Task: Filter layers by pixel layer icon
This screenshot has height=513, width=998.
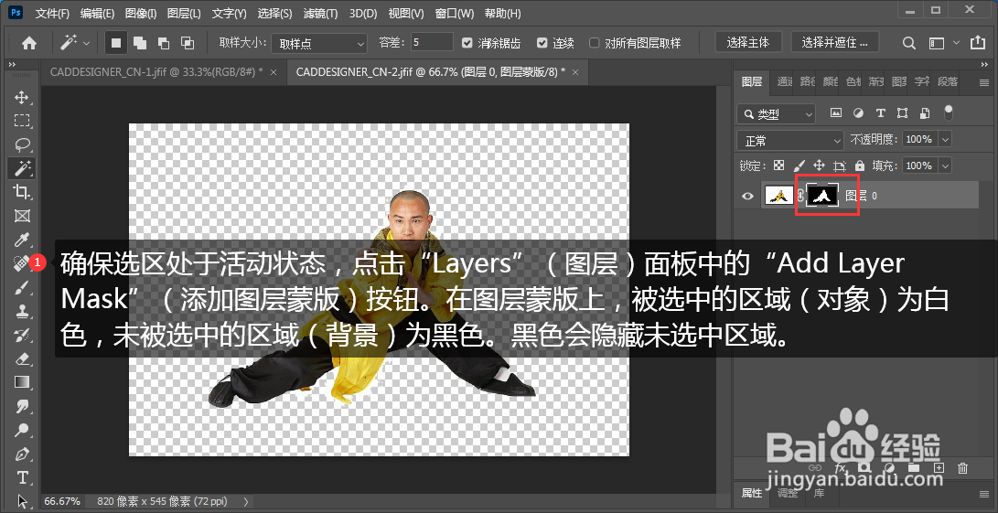Action: [836, 113]
